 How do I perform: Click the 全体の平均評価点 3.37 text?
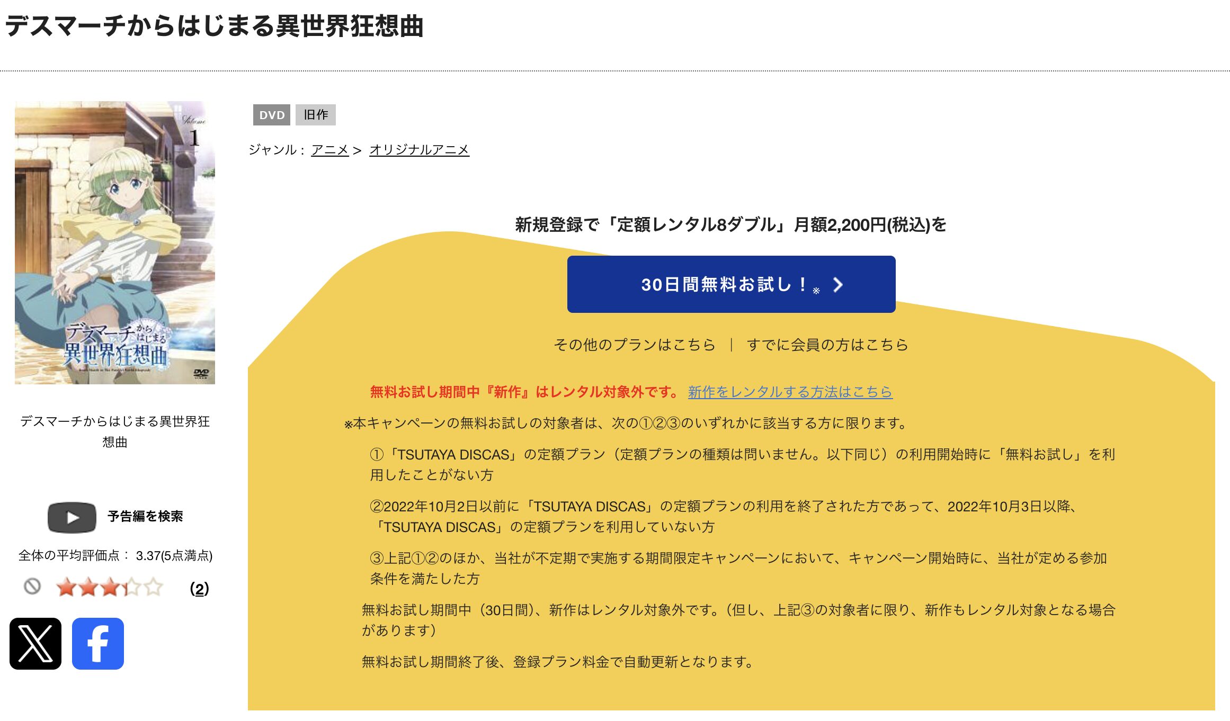tap(115, 555)
